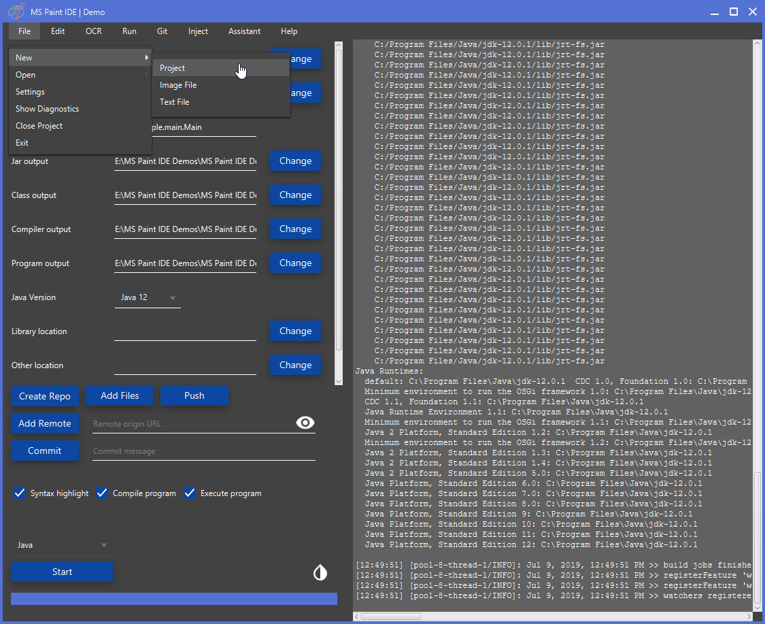The image size is (765, 624).
Task: Toggle the Compile program checkbox
Action: point(102,493)
